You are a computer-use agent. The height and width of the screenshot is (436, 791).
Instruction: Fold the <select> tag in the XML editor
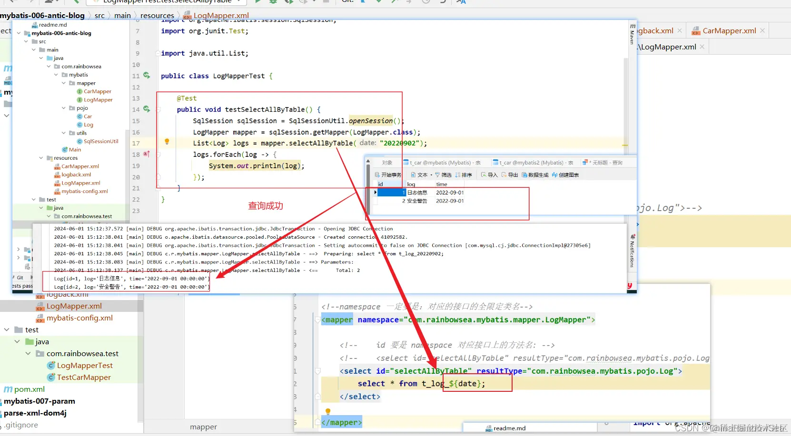(317, 371)
